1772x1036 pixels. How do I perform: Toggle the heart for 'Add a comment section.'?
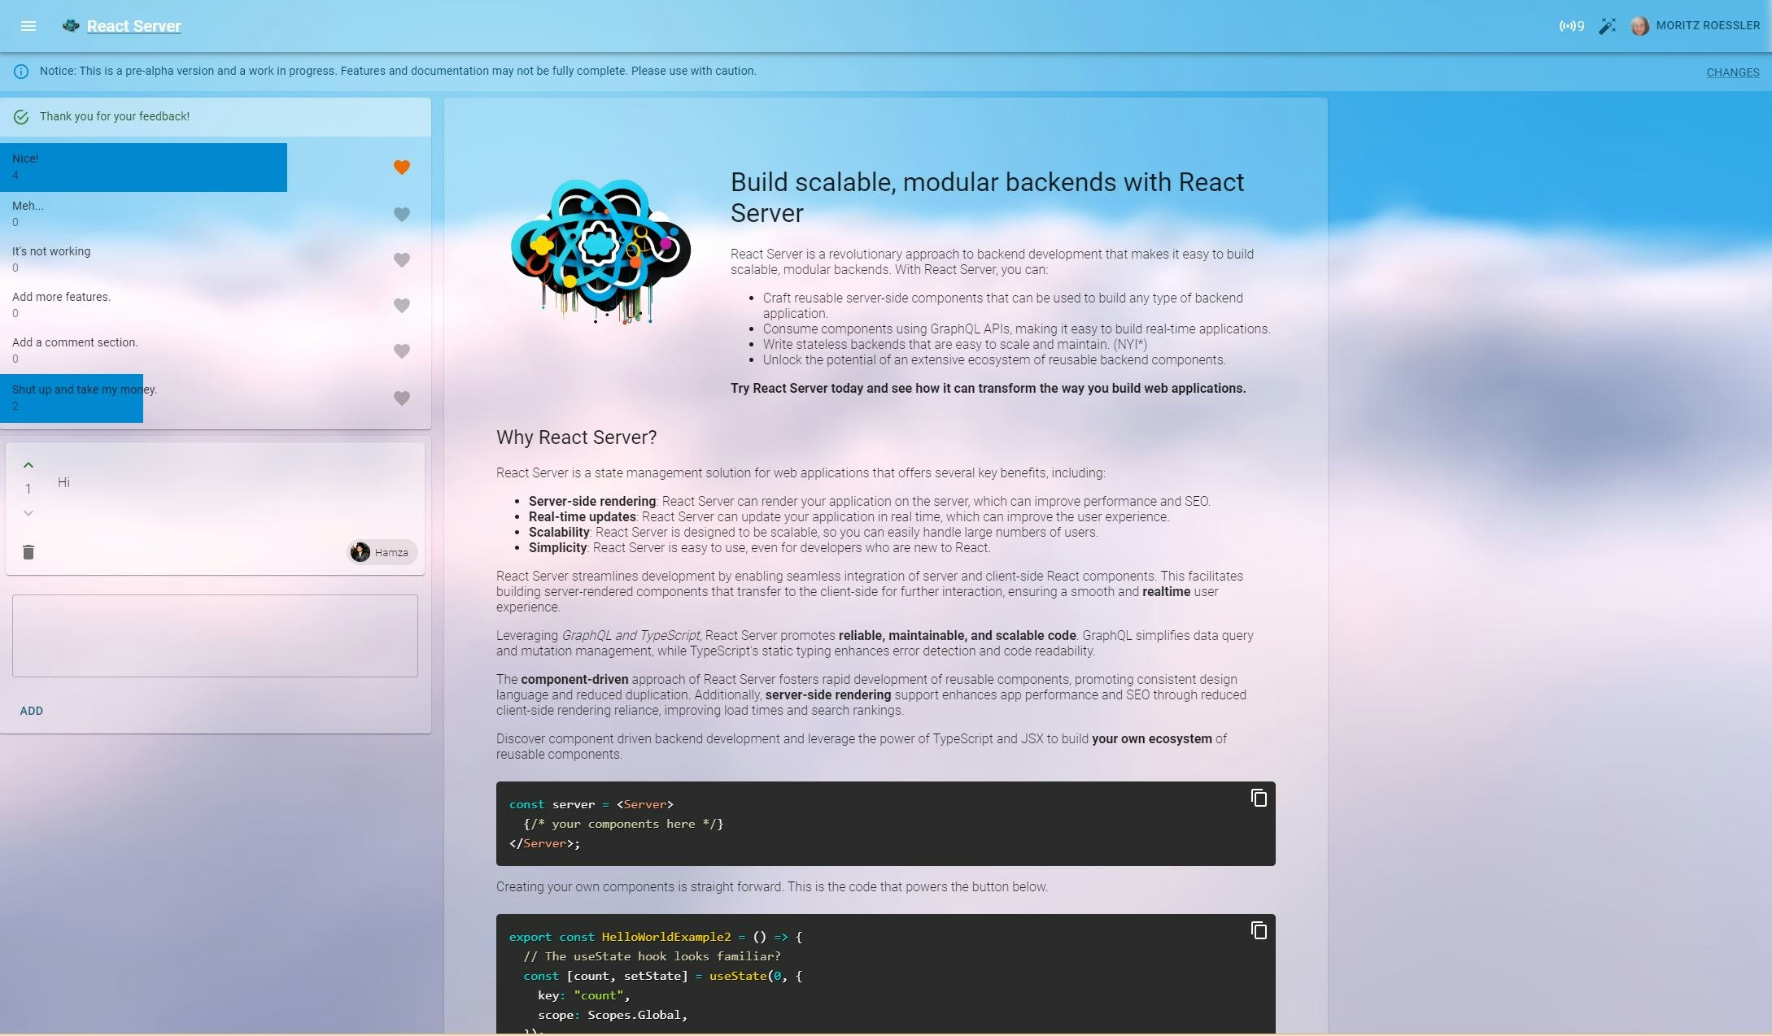(x=402, y=350)
